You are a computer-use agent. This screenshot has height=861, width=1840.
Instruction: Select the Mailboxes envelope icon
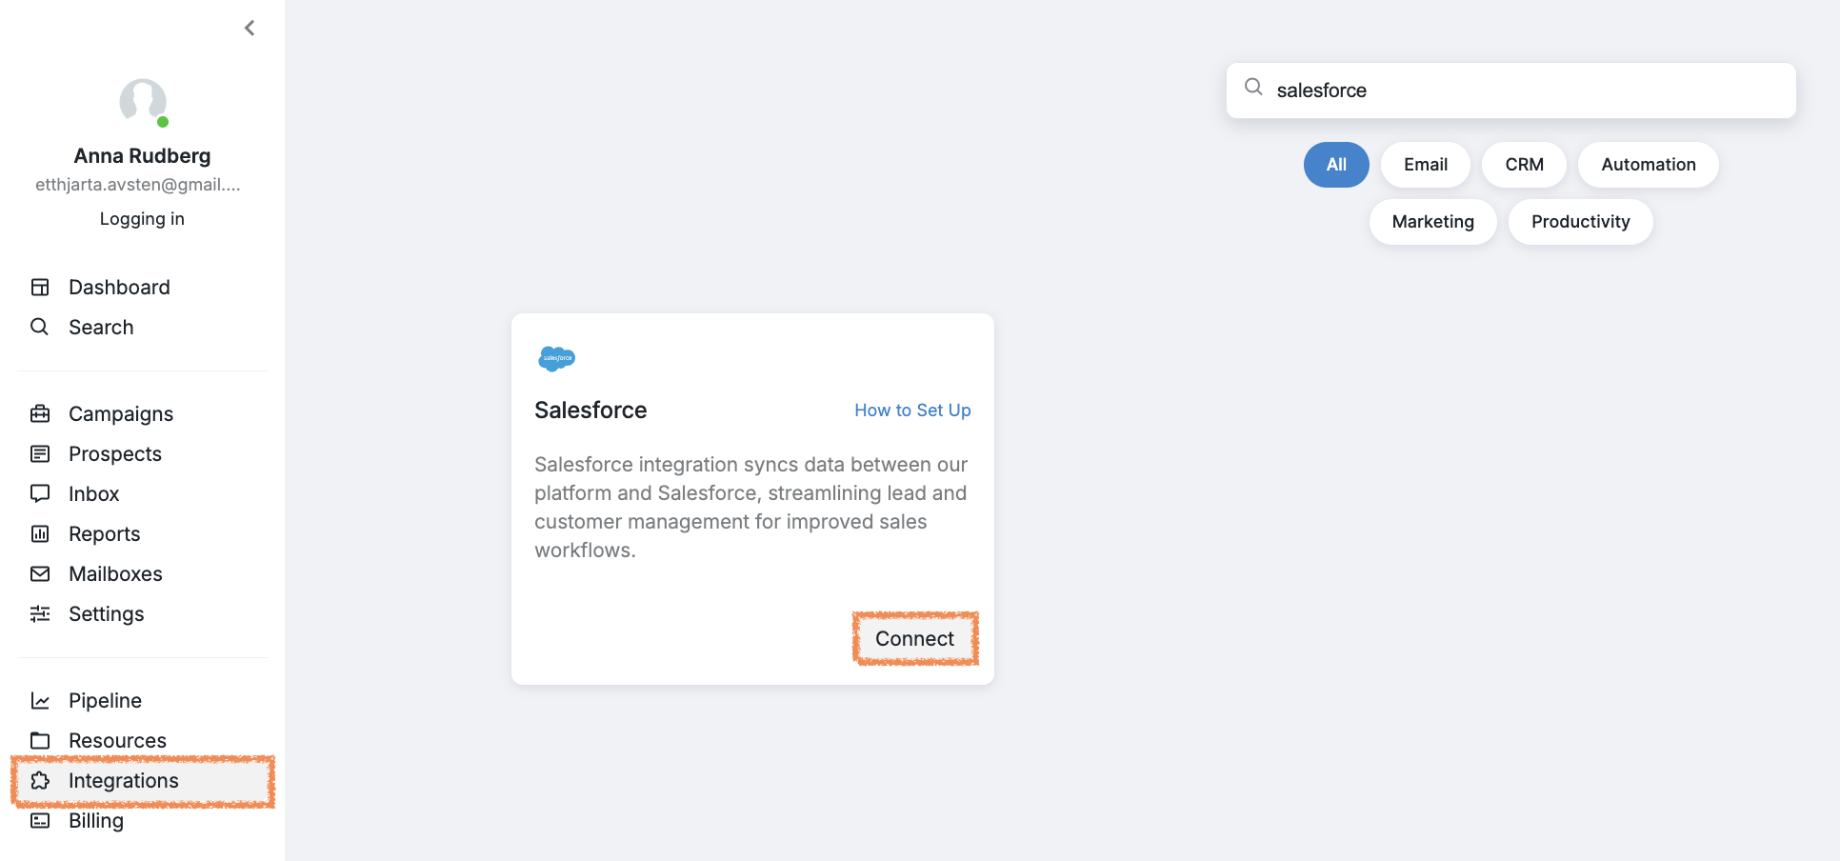tap(40, 573)
